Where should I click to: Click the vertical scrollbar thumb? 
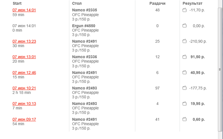click(x=219, y=69)
